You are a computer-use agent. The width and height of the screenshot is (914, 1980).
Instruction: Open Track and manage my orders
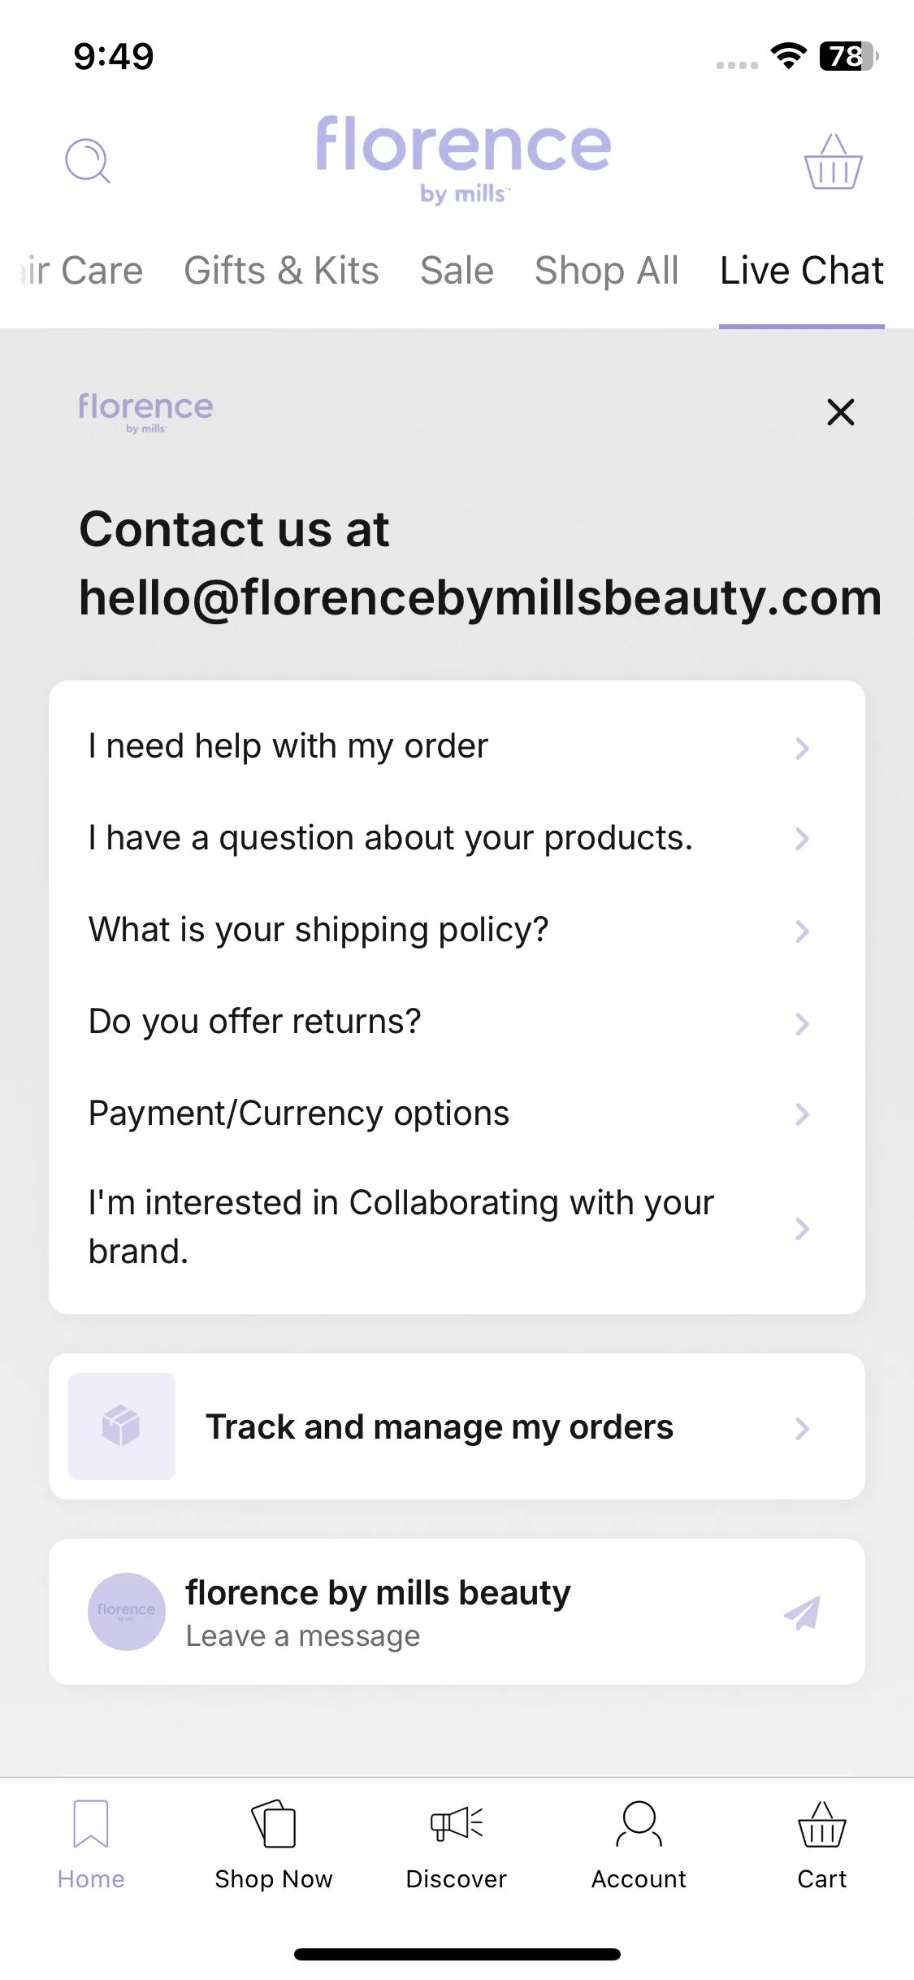pos(457,1426)
